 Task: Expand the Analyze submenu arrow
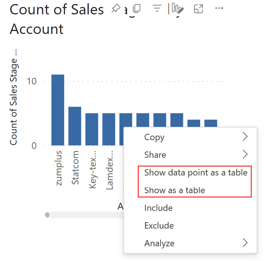(x=245, y=243)
